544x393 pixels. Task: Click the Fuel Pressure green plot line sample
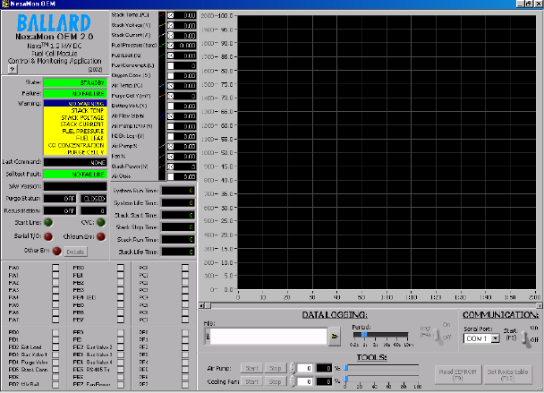tap(162, 46)
